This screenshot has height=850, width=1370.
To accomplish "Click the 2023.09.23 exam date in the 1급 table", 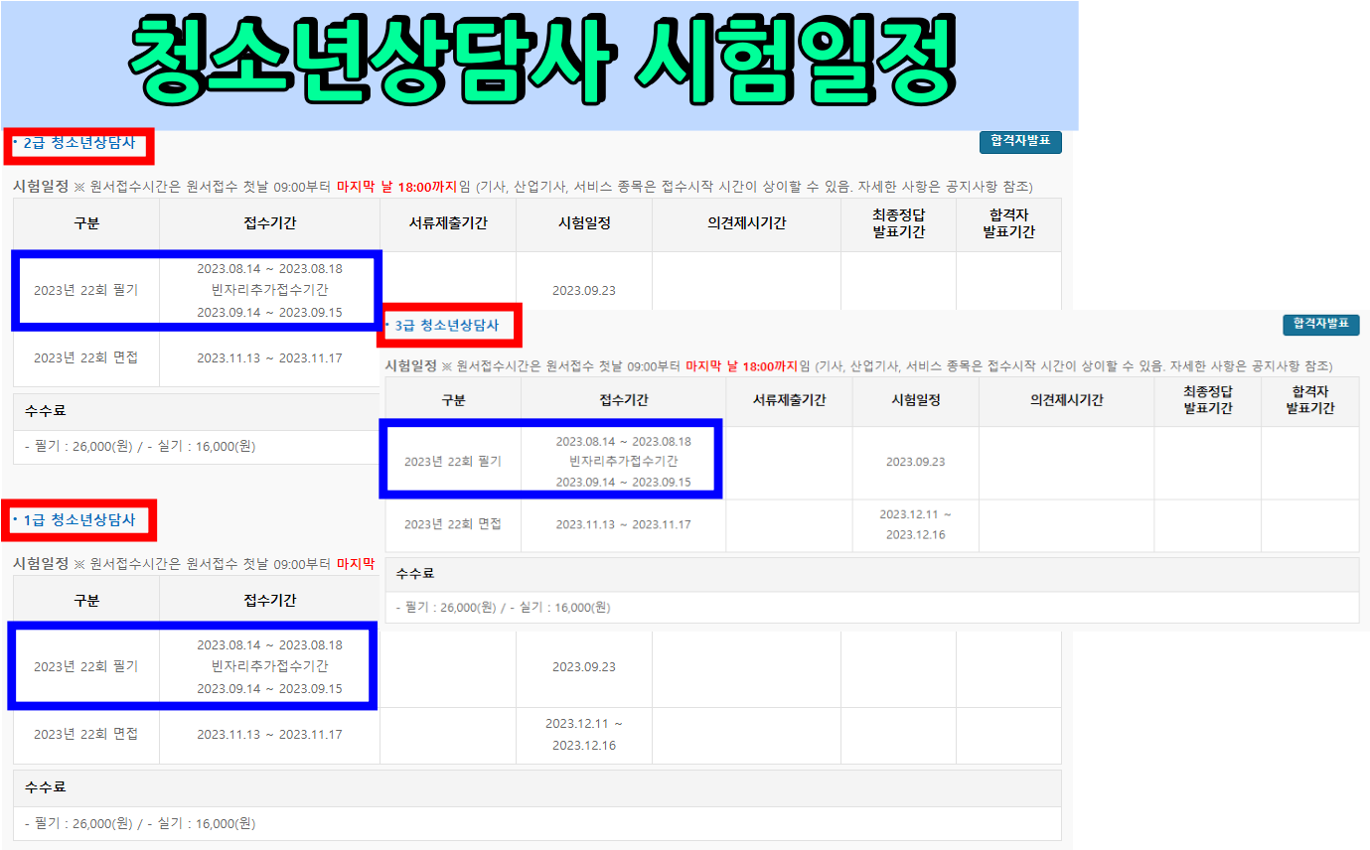I will (584, 666).
